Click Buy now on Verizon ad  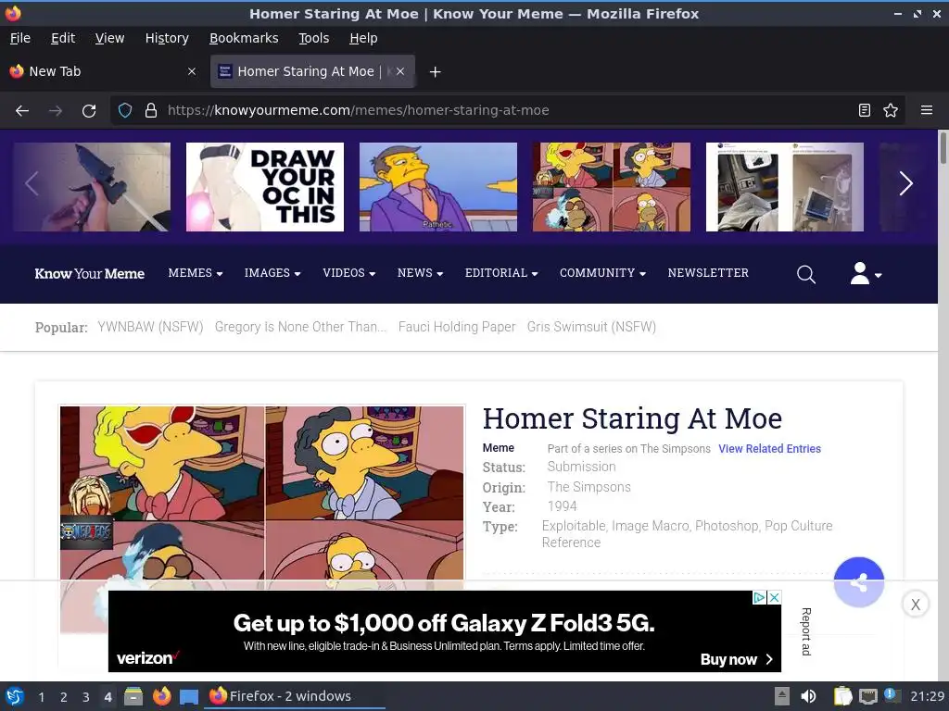(737, 659)
